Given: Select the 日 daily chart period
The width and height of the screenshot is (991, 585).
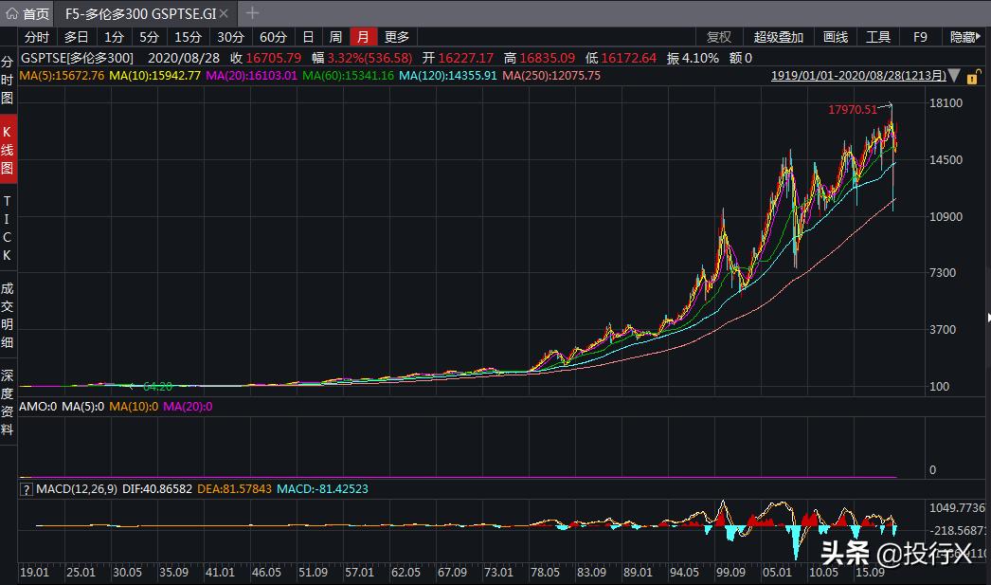Looking at the screenshot, I should tap(307, 36).
